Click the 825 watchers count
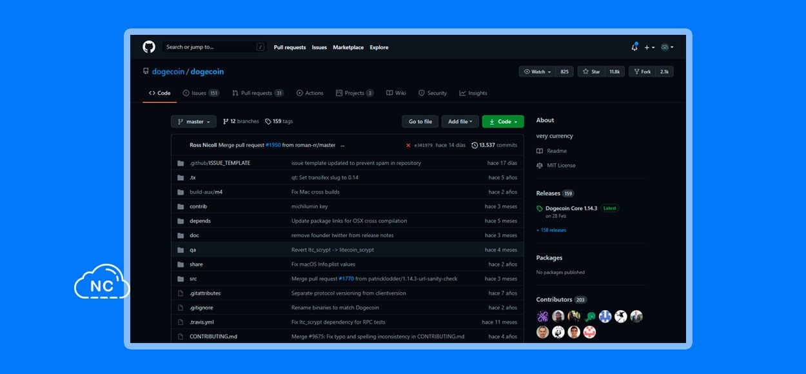The image size is (806, 374). pyautogui.click(x=564, y=72)
